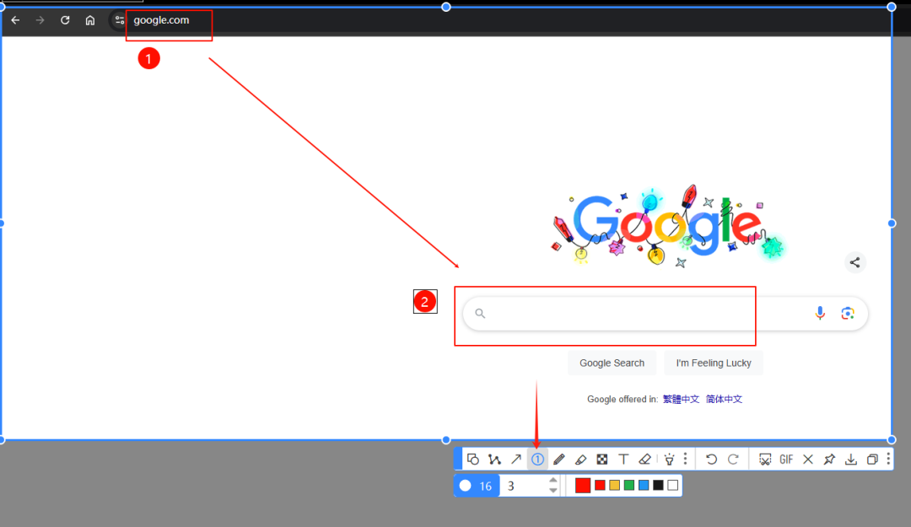Select the polyline tool

494,460
